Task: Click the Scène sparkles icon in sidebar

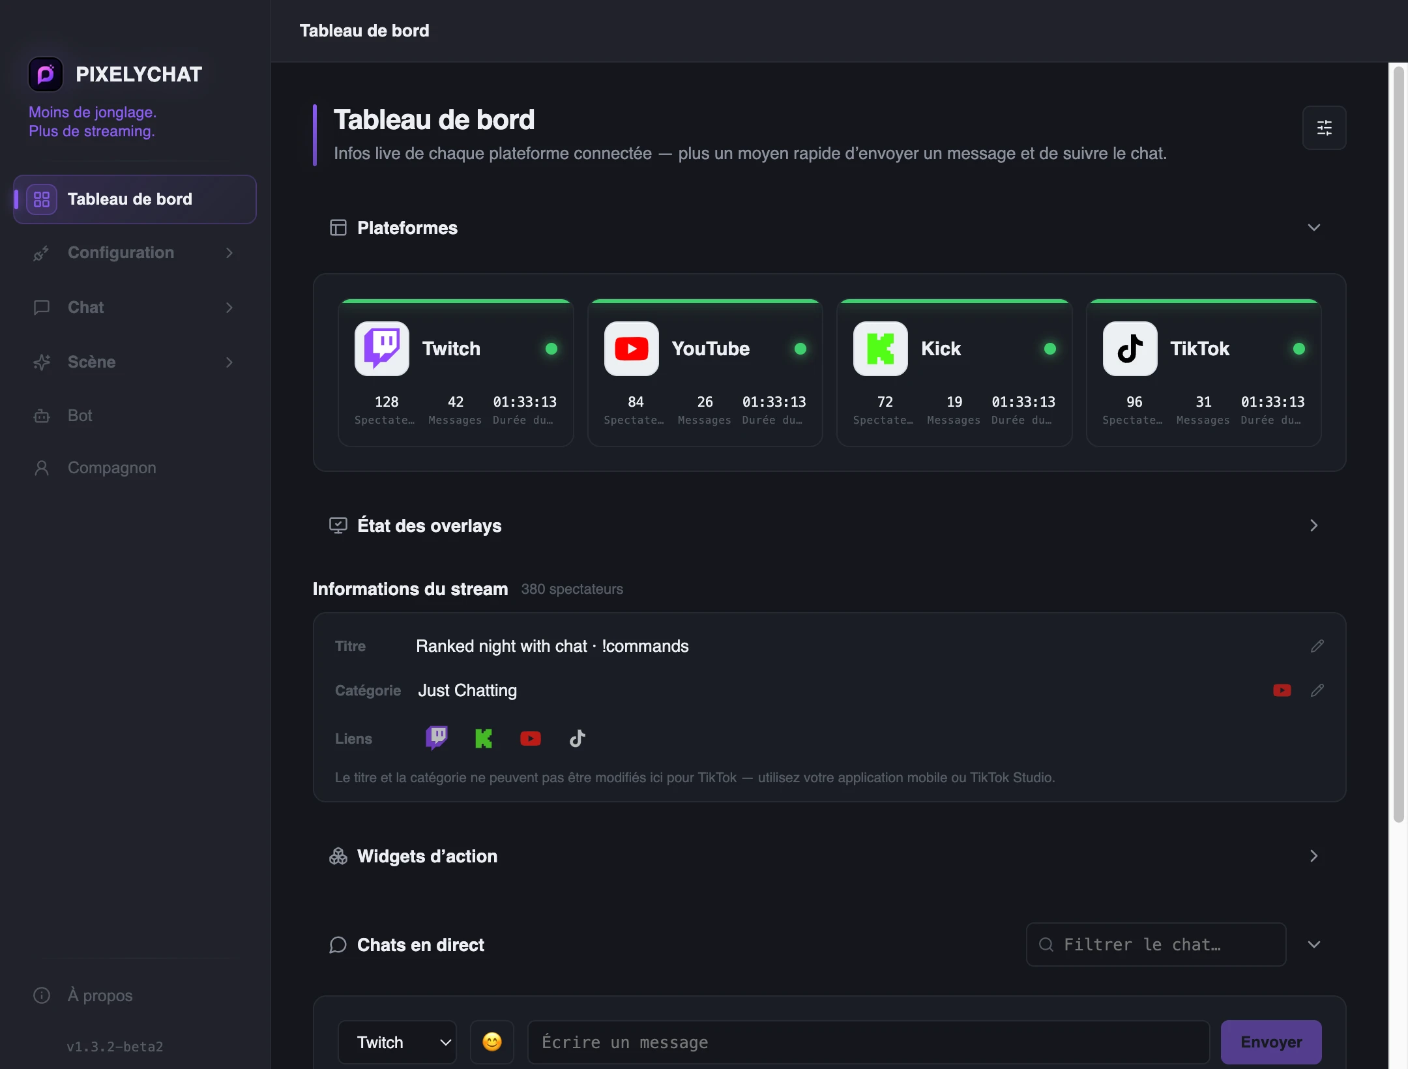Action: pos(42,362)
